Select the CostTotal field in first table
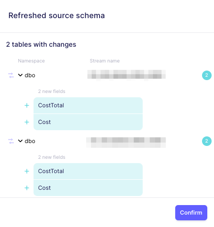 pyautogui.click(x=88, y=105)
